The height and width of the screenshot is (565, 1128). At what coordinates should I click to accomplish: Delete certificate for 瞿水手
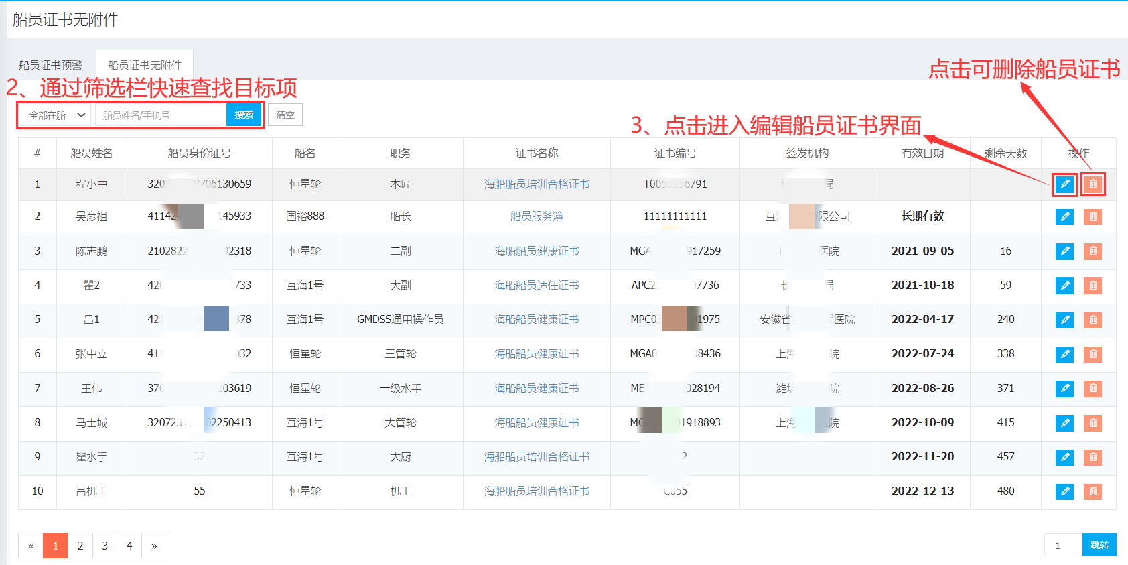1092,457
